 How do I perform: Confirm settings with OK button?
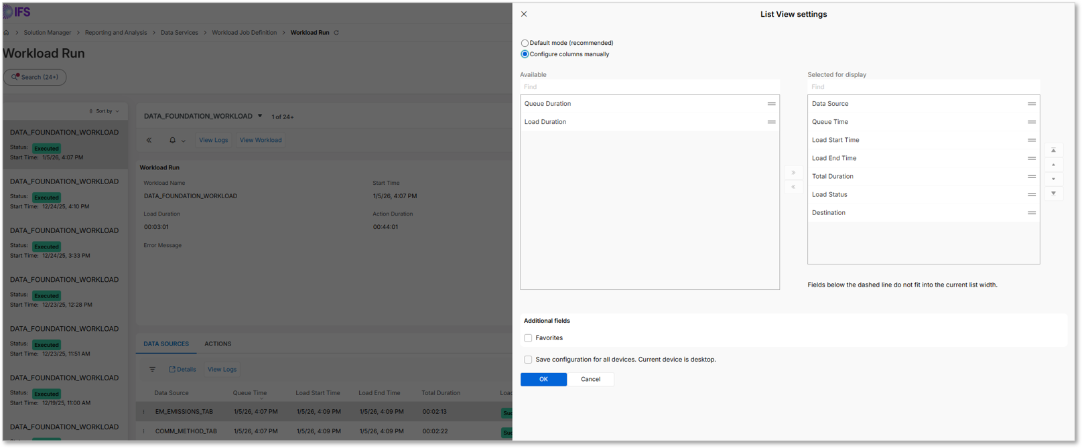coord(543,379)
